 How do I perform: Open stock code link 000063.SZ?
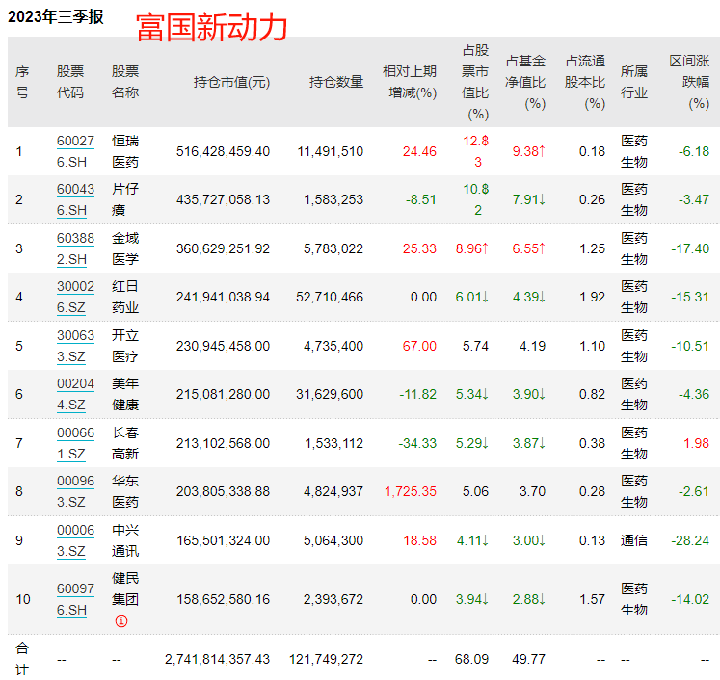click(75, 540)
